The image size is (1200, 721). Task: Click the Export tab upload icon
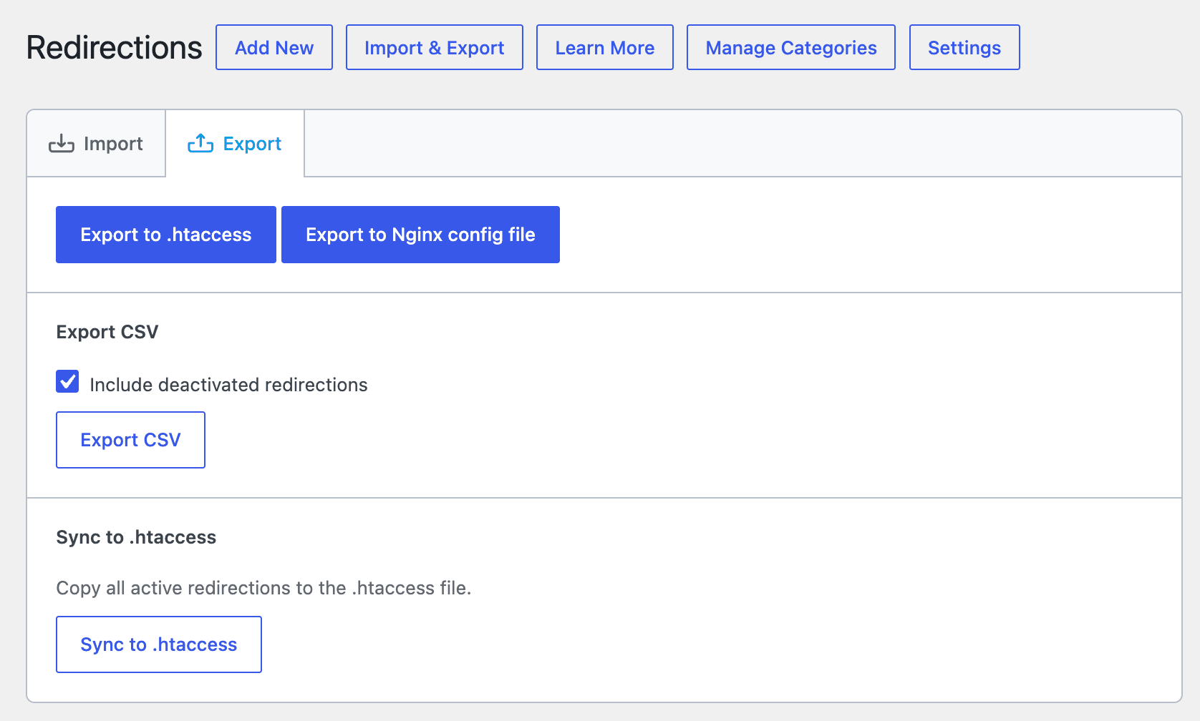pos(200,144)
